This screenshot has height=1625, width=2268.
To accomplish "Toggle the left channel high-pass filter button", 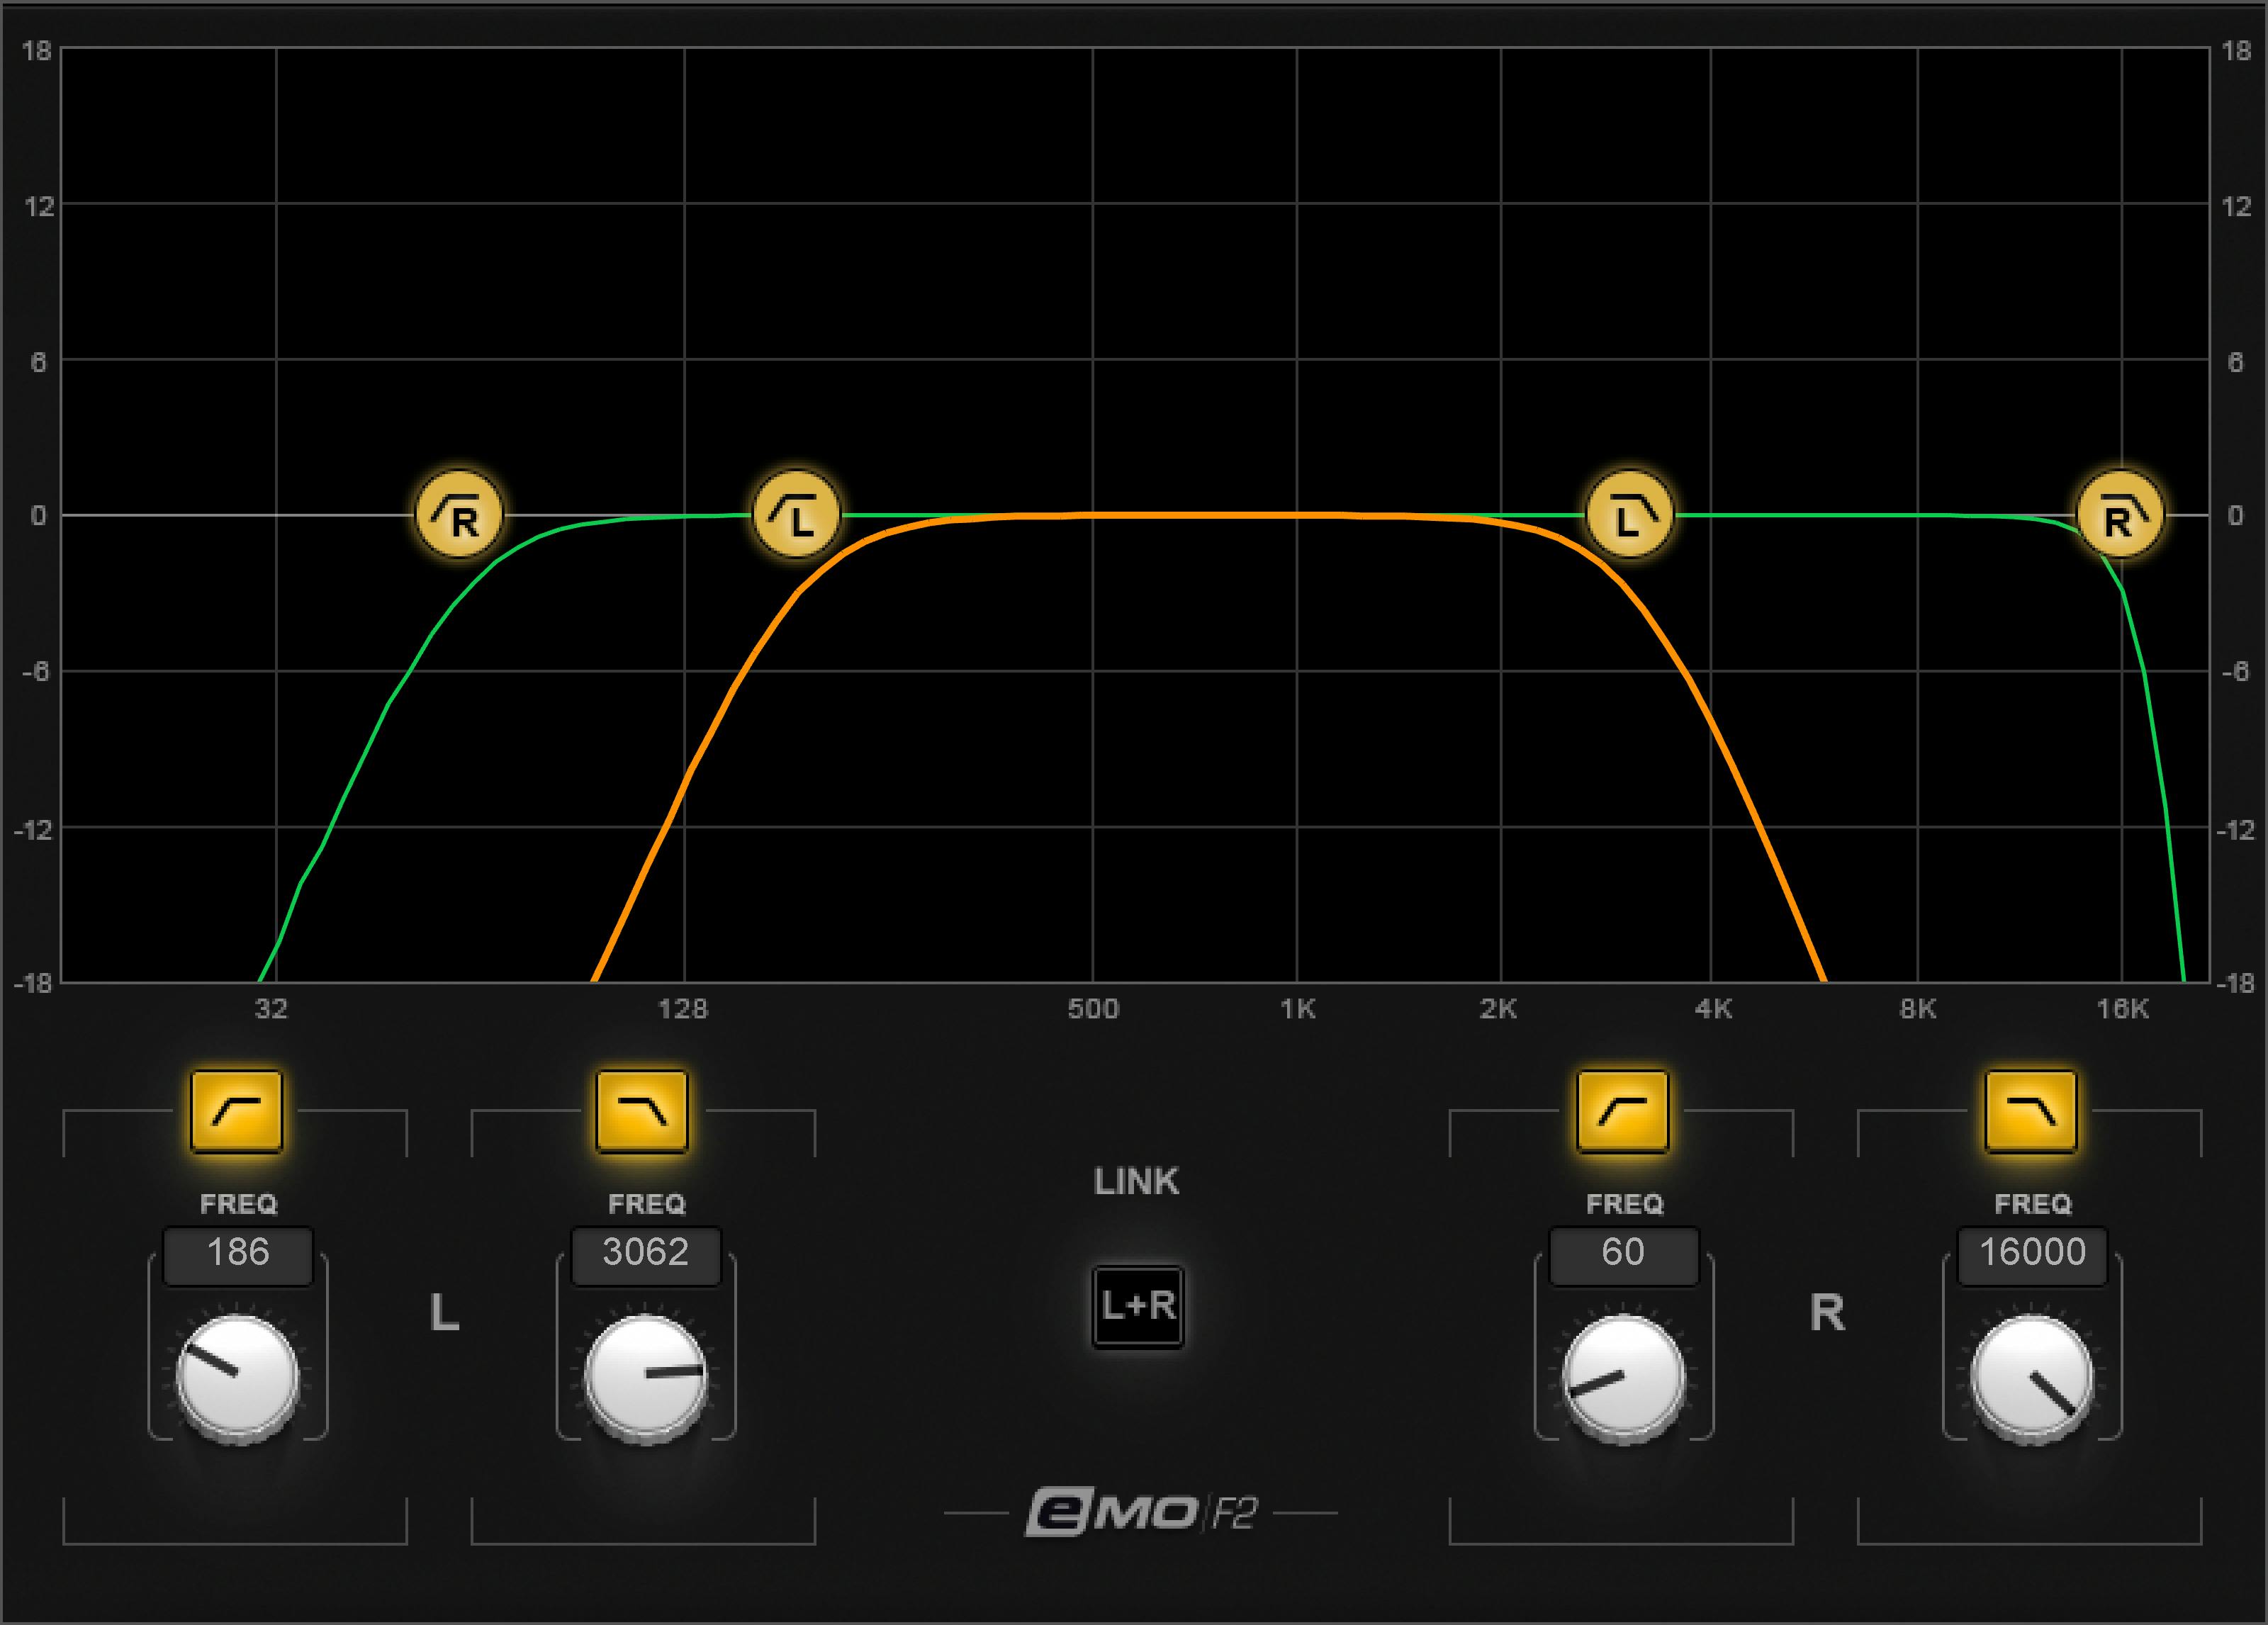I will tap(237, 1111).
